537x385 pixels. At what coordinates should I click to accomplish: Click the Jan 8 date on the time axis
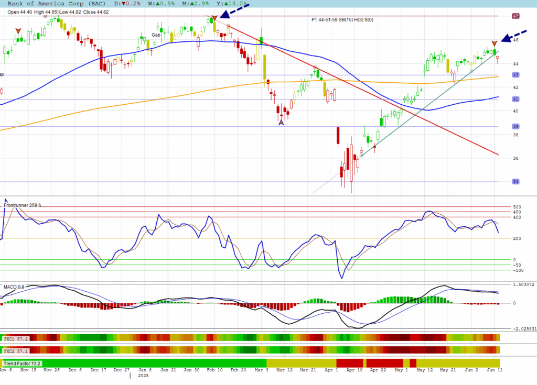[145, 370]
